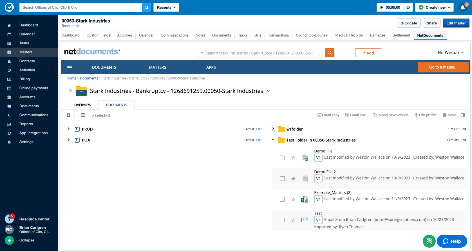
Task: Open the search scope dropdown chevron
Action: pos(202,53)
